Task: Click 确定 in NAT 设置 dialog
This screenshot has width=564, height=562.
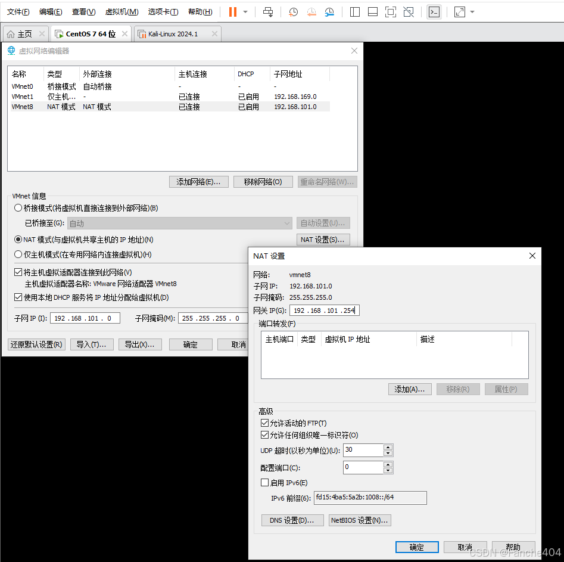Action: 417,547
